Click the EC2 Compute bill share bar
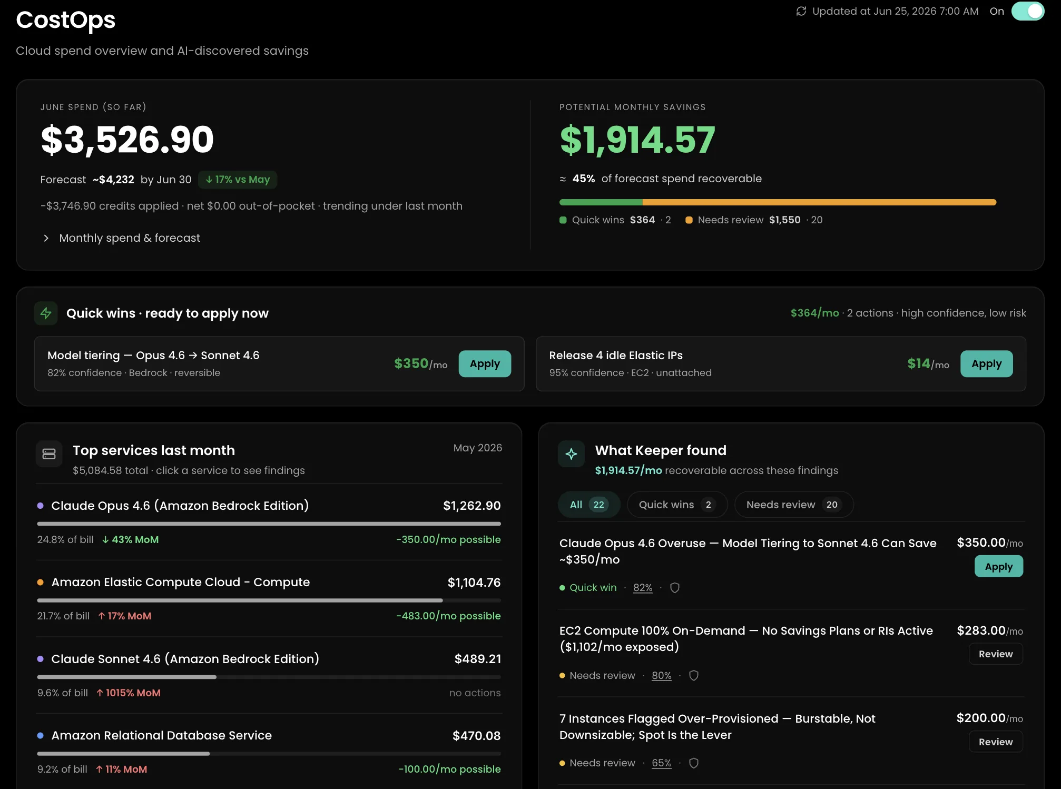This screenshot has height=789, width=1061. click(269, 600)
